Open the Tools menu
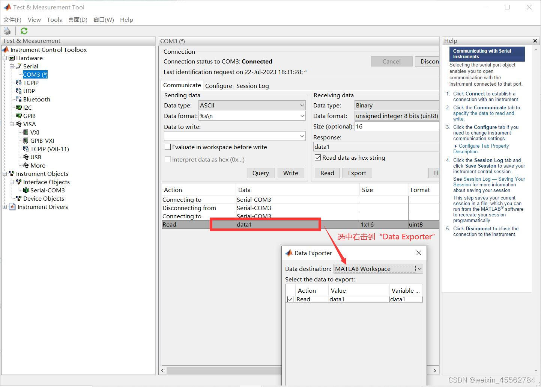Viewport: 541px width, 387px height. click(54, 20)
